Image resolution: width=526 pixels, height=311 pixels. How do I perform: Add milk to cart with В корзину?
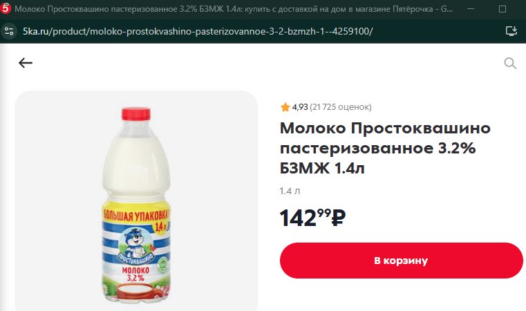pyautogui.click(x=401, y=261)
